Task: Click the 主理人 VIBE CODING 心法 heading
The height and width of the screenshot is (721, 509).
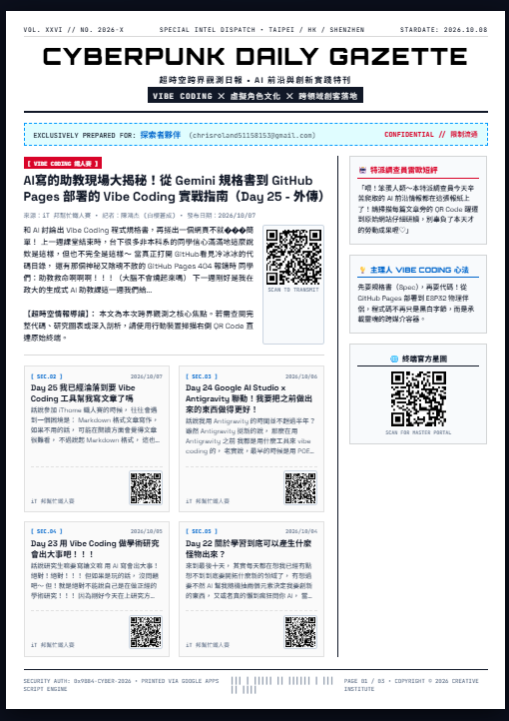Action: pos(419,270)
